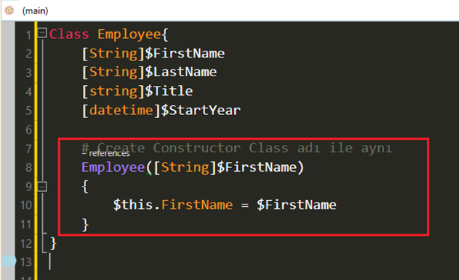Click the bookmark marker at line 13
This screenshot has height=280, width=459.
8,261
